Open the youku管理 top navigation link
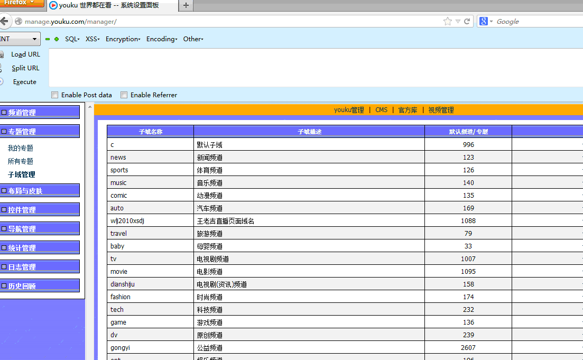Viewport: 583px width, 360px height. tap(349, 110)
